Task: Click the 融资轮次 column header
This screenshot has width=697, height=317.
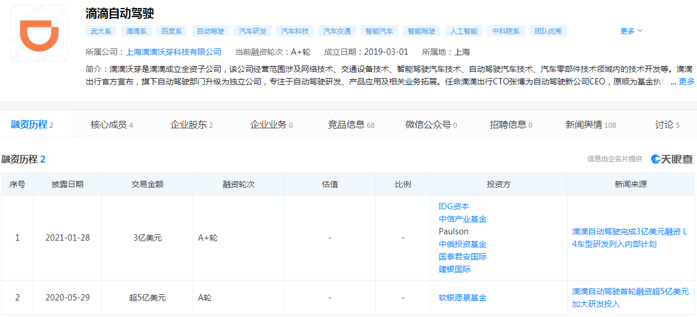Action: (x=238, y=184)
